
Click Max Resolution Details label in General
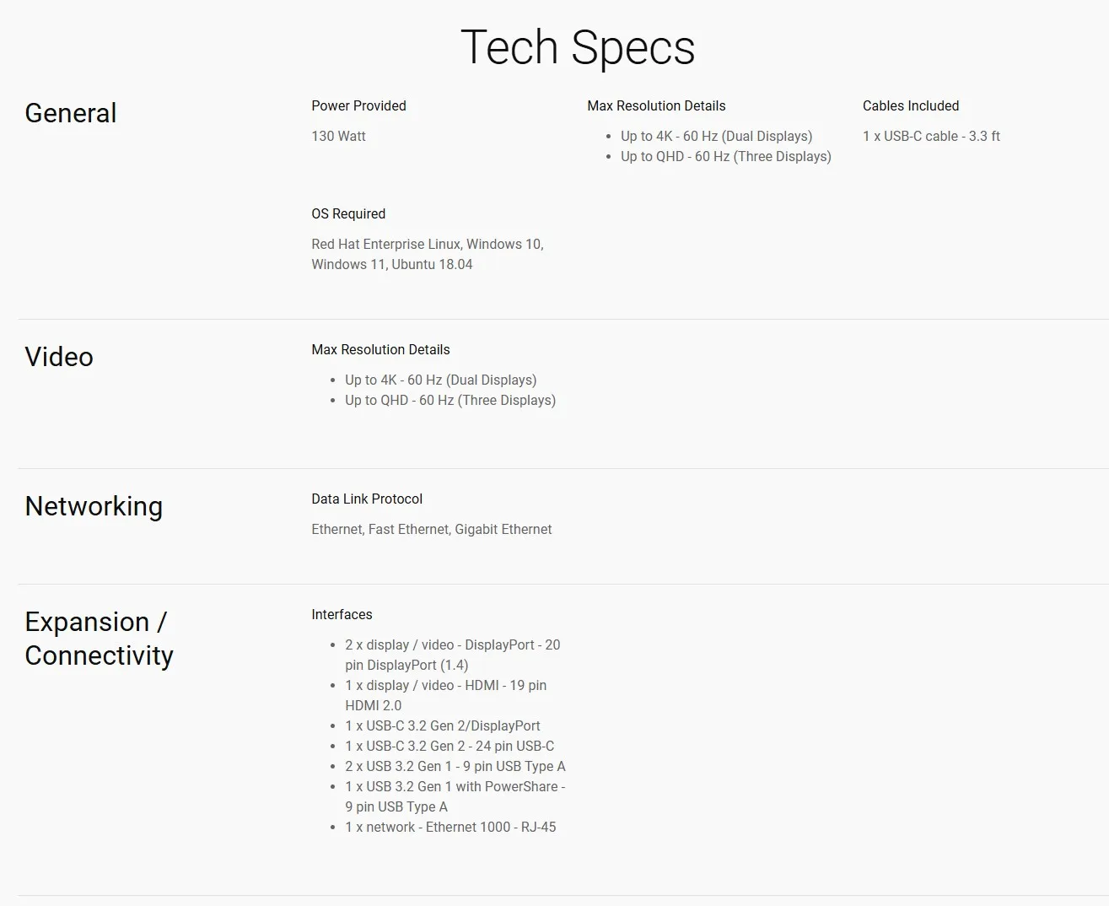pyautogui.click(x=656, y=105)
